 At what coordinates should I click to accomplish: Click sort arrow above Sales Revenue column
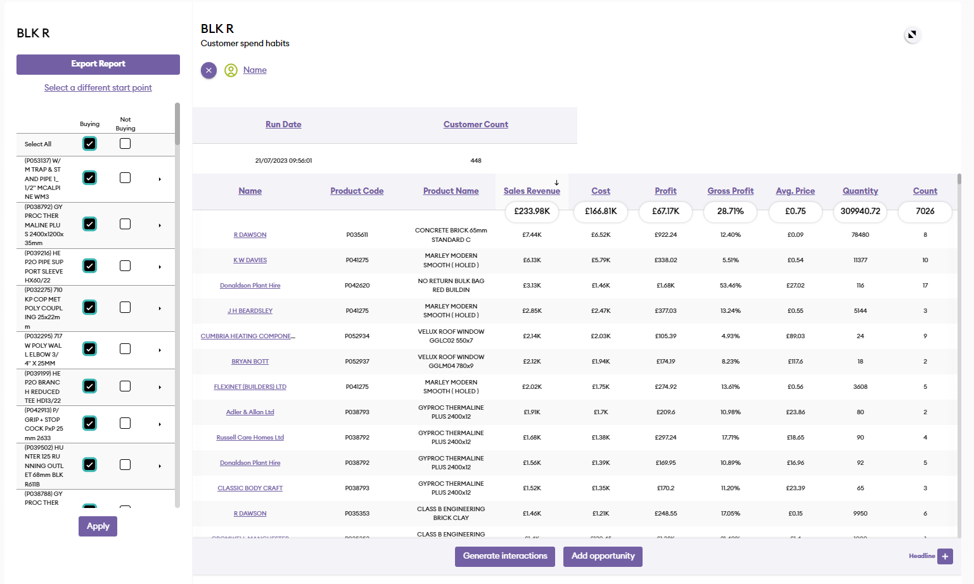pyautogui.click(x=556, y=182)
